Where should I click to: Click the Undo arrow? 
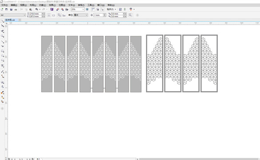click(x=36, y=9)
